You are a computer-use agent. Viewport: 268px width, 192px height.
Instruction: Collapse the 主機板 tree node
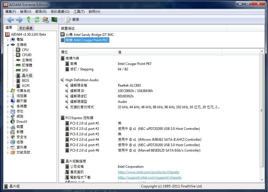click(x=8, y=45)
